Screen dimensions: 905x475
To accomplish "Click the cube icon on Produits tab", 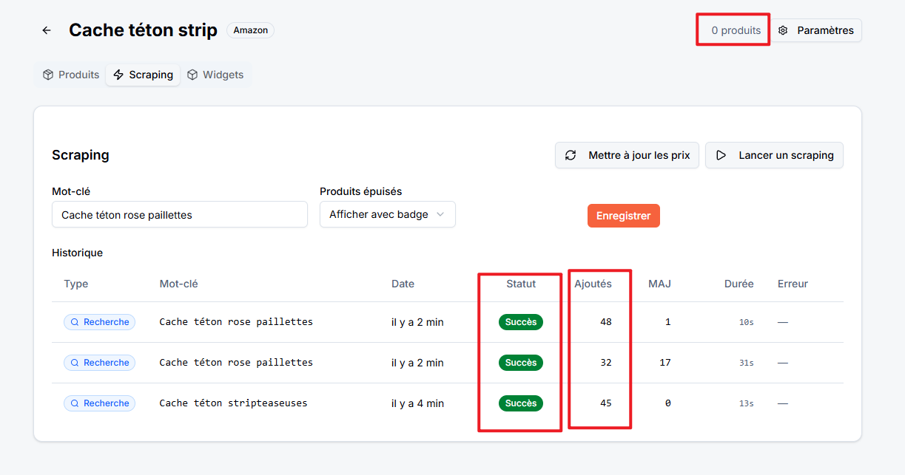I will click(48, 75).
